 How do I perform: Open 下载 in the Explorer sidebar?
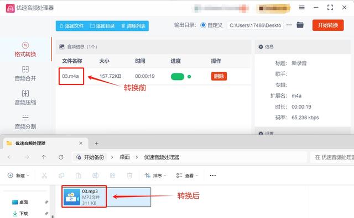[20, 213]
